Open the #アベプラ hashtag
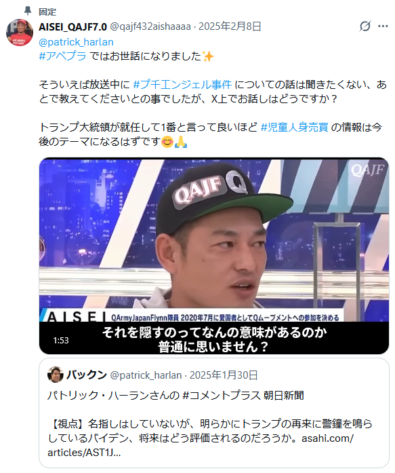395x473 pixels. click(62, 56)
